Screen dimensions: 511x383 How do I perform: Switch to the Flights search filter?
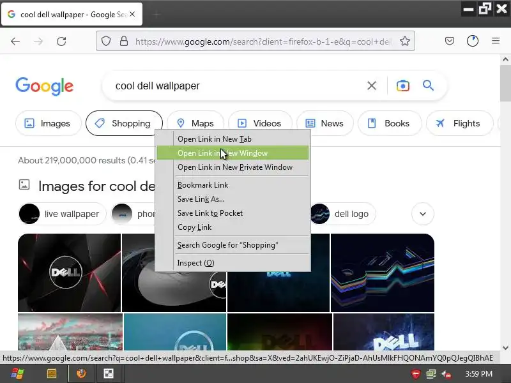[x=460, y=123]
